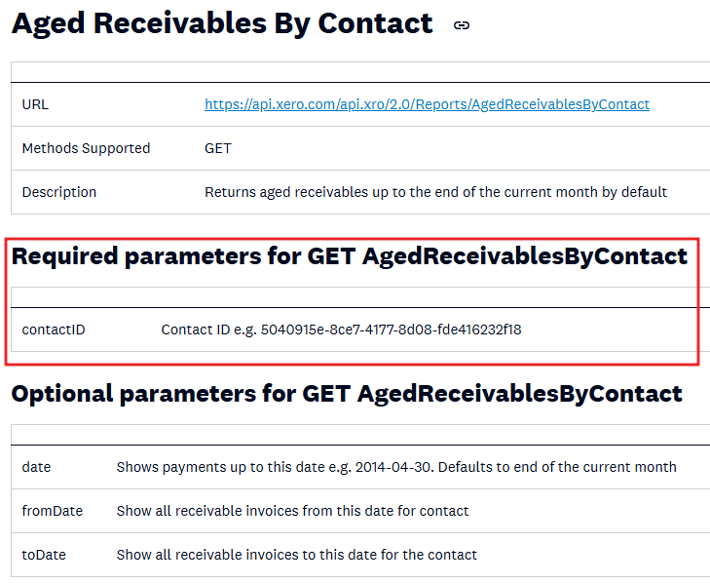Image resolution: width=710 pixels, height=583 pixels.
Task: Click the Returns aged receivables description text
Action: click(435, 192)
